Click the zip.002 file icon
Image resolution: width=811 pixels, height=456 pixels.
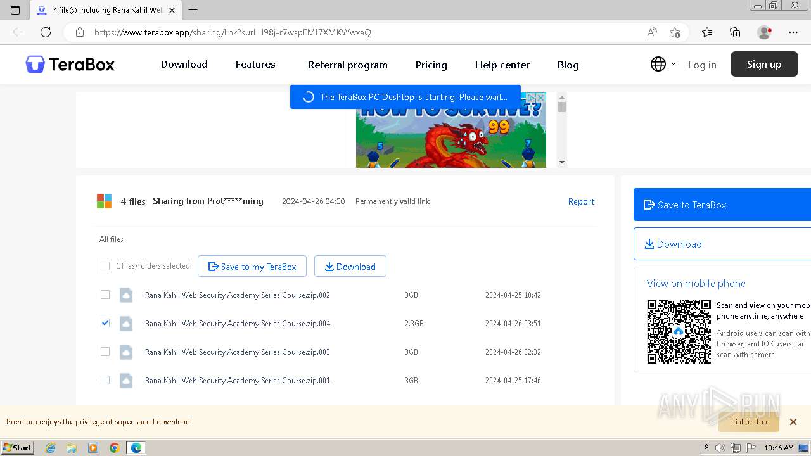pos(126,295)
